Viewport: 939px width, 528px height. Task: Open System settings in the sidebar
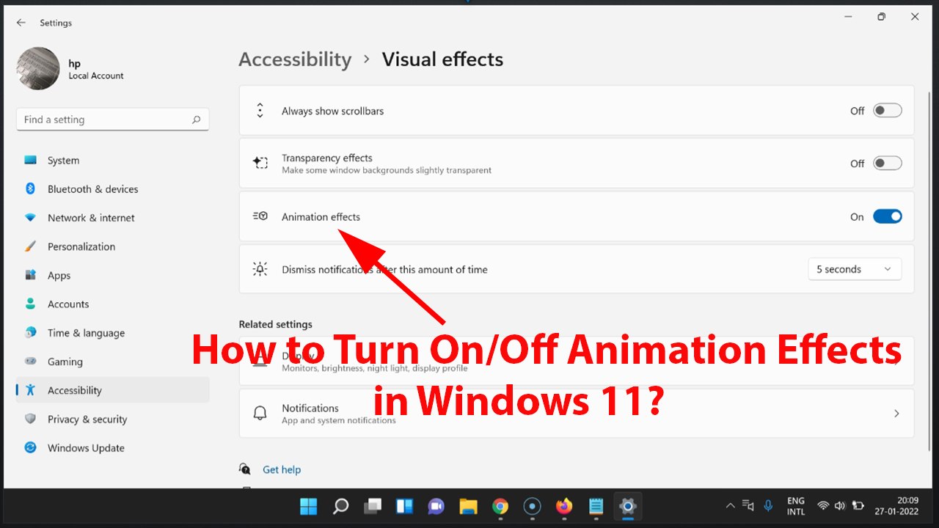112,161
